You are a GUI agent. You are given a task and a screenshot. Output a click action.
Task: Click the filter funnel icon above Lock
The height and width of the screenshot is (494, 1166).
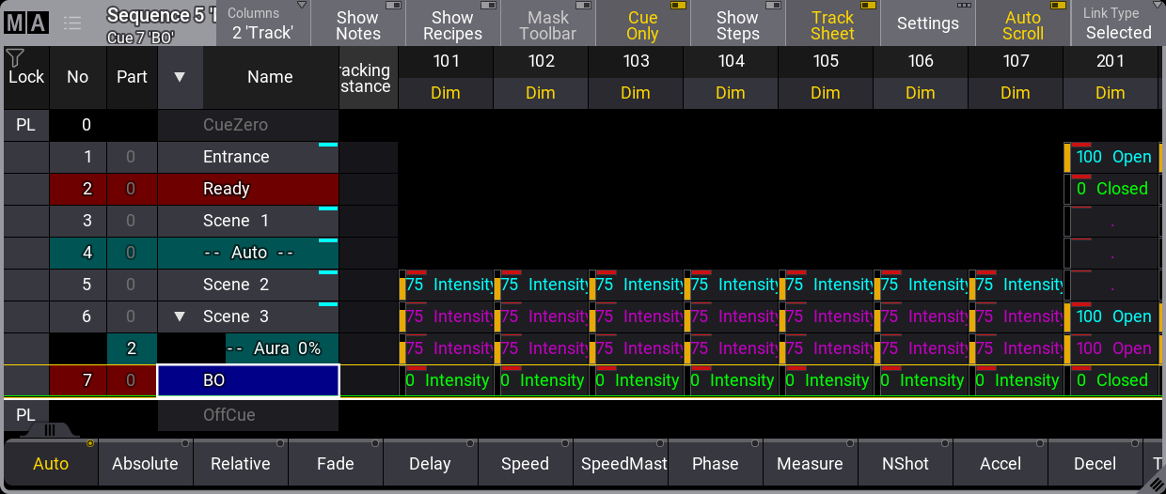14,59
